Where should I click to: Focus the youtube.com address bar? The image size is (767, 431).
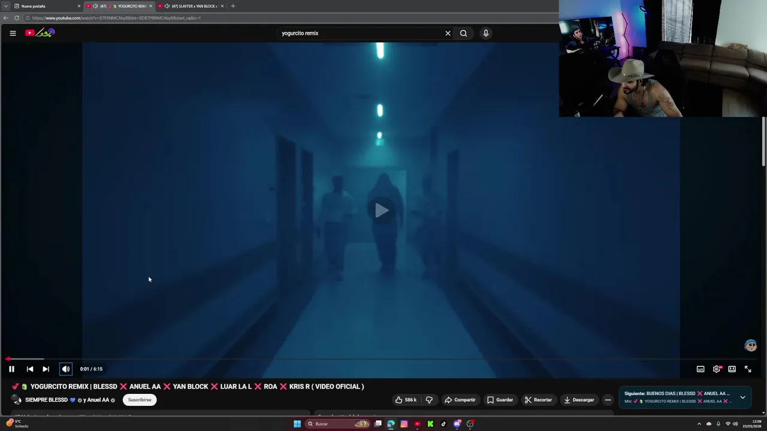pyautogui.click(x=290, y=18)
